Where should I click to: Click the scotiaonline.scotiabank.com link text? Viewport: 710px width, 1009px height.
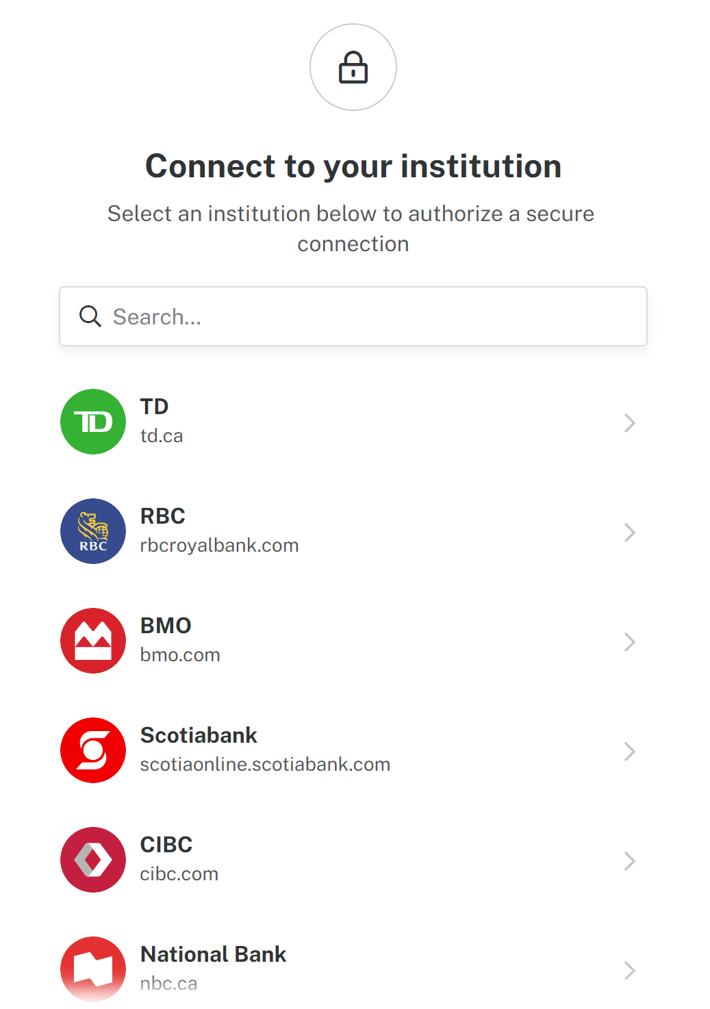pyautogui.click(x=265, y=765)
